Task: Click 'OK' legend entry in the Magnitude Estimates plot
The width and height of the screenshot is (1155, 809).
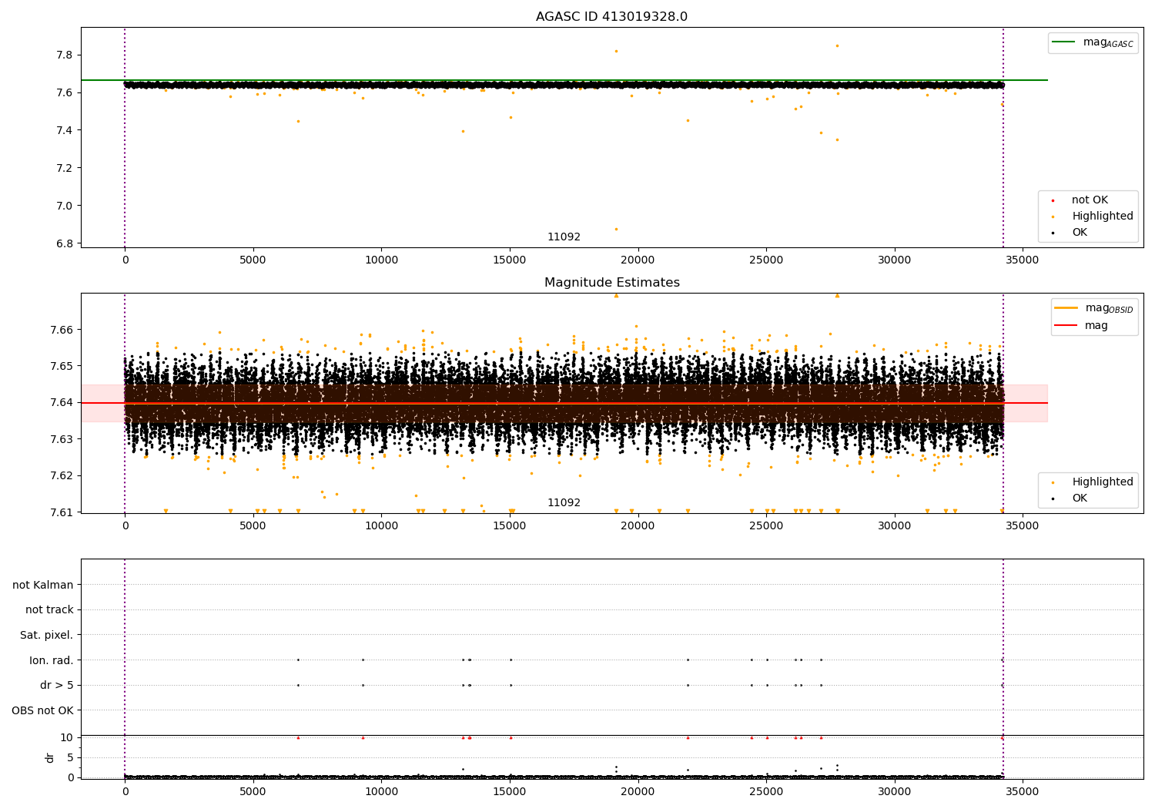Action: (1080, 498)
